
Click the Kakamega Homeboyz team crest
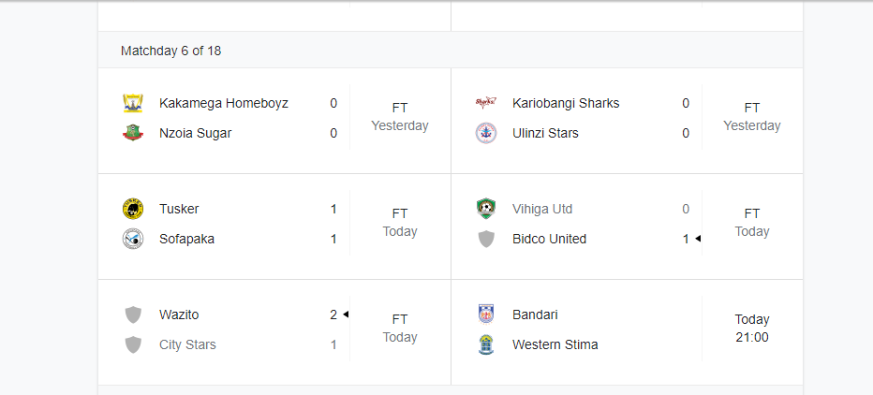click(133, 104)
